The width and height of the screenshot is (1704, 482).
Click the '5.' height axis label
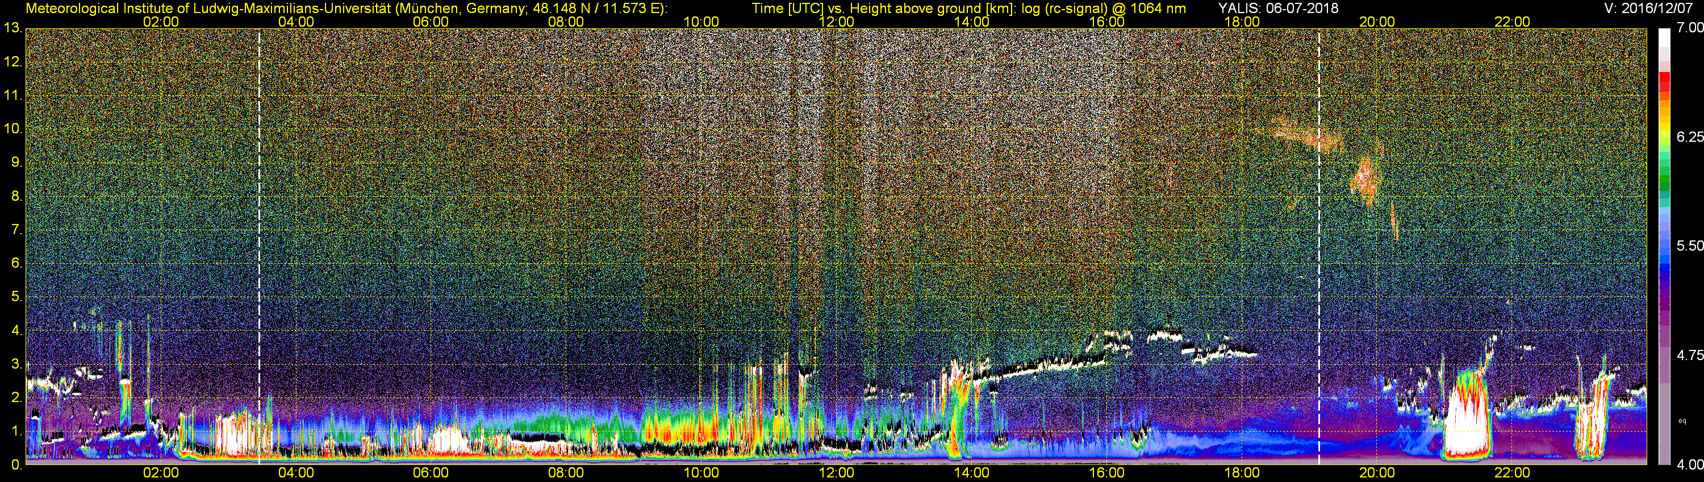(16, 297)
